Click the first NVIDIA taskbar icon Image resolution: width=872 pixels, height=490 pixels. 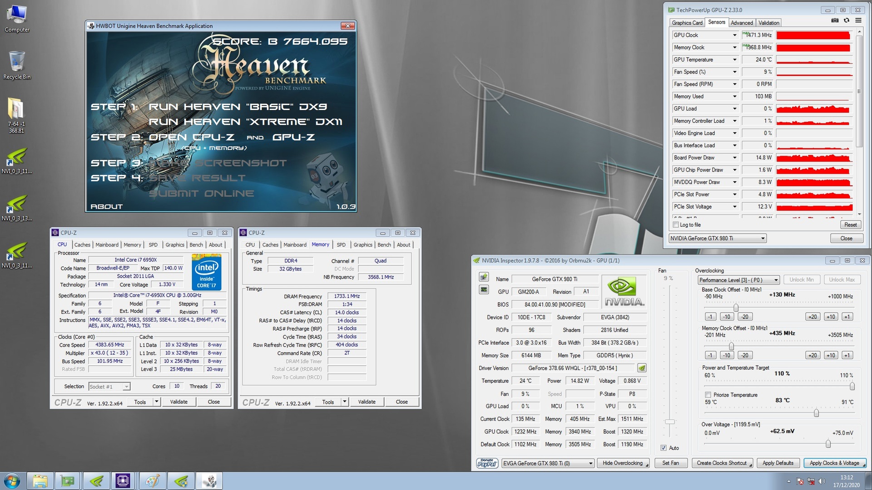pyautogui.click(x=96, y=481)
